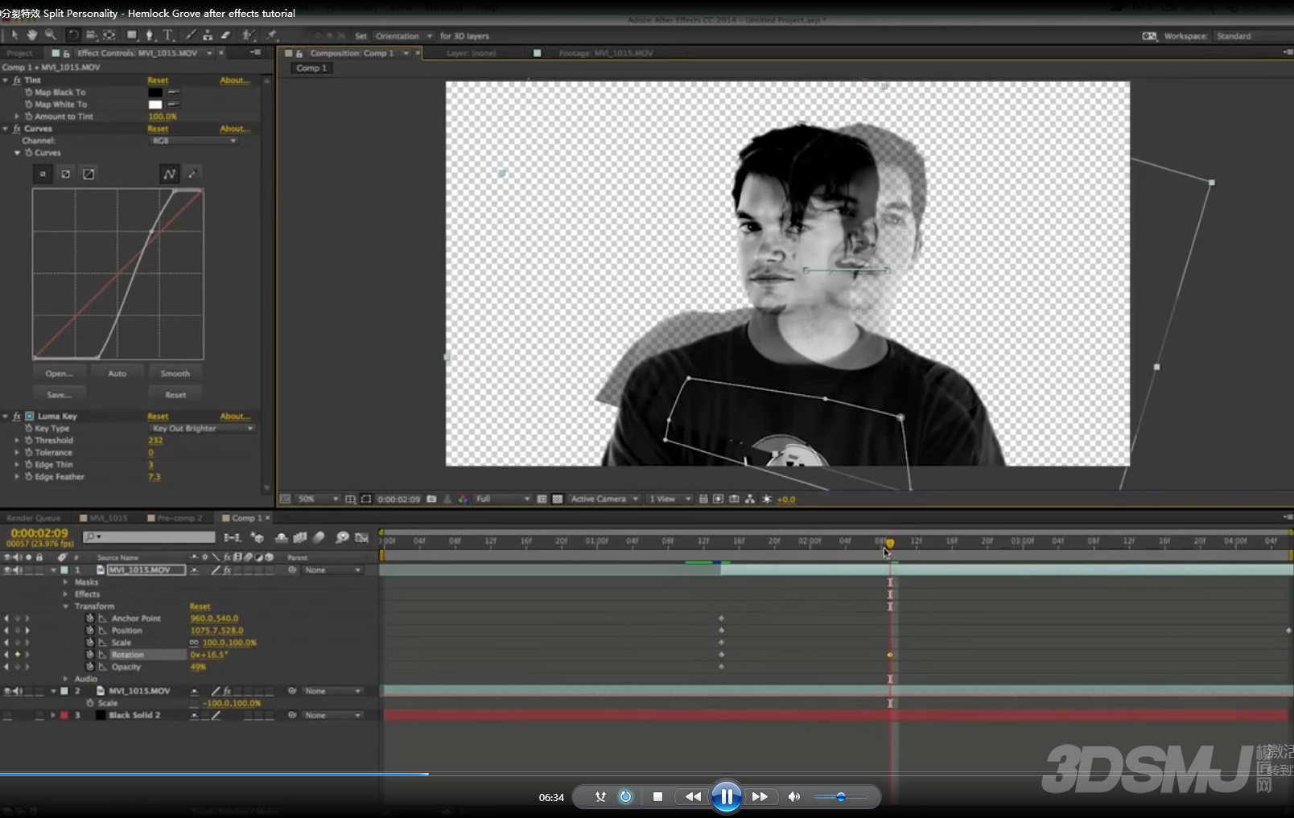Pause the video player playback

pyautogui.click(x=726, y=797)
